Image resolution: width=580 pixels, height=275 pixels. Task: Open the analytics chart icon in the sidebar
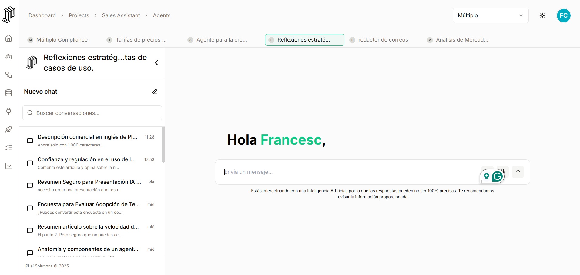(9, 166)
